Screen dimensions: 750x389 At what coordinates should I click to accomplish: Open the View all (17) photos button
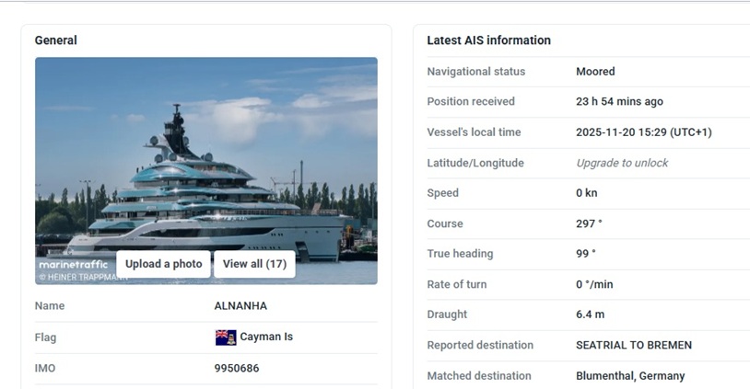pyautogui.click(x=254, y=264)
